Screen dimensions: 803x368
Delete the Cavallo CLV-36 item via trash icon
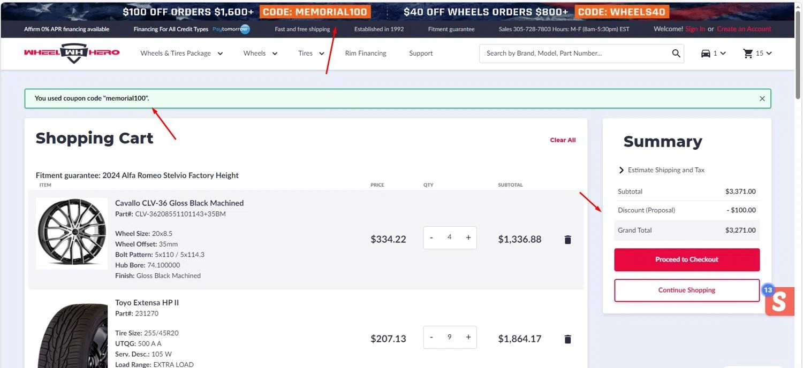(568, 240)
